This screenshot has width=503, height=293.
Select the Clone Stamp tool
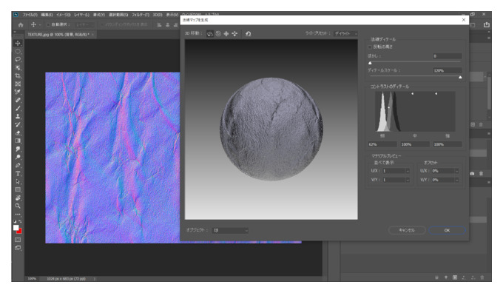pos(18,116)
